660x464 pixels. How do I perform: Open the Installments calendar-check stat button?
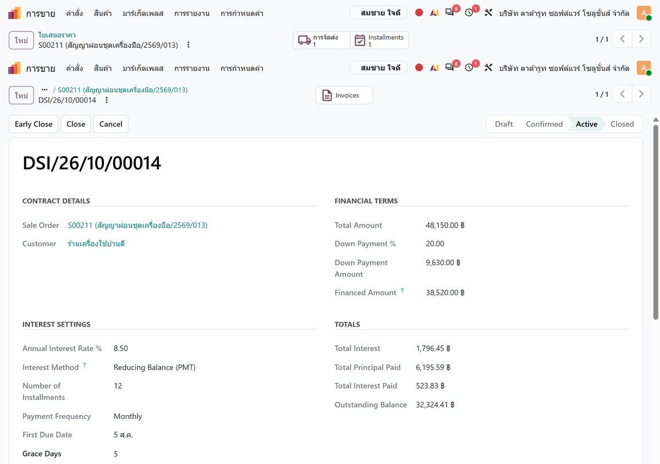point(380,40)
